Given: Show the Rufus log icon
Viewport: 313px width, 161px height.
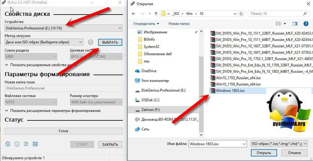Looking at the screenshot, I should tap(35, 144).
